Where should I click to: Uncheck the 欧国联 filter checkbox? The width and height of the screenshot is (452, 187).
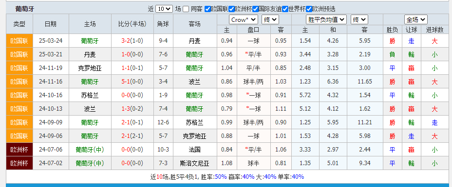click(207, 9)
